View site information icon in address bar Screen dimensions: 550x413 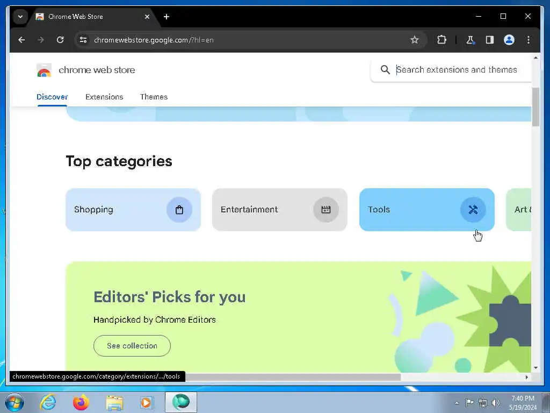click(83, 40)
